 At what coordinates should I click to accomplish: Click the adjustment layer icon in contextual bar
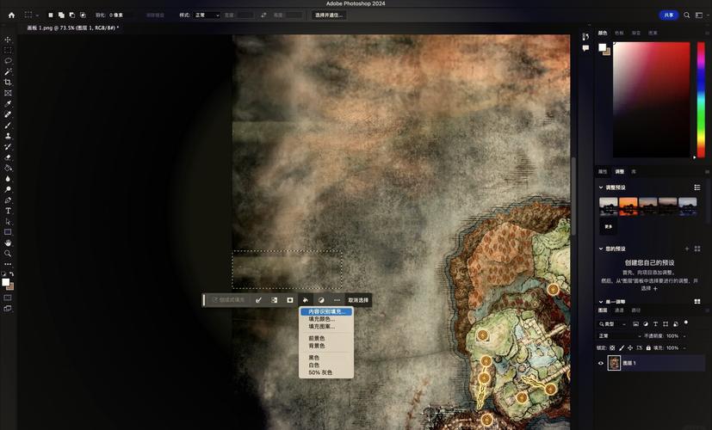(x=321, y=300)
